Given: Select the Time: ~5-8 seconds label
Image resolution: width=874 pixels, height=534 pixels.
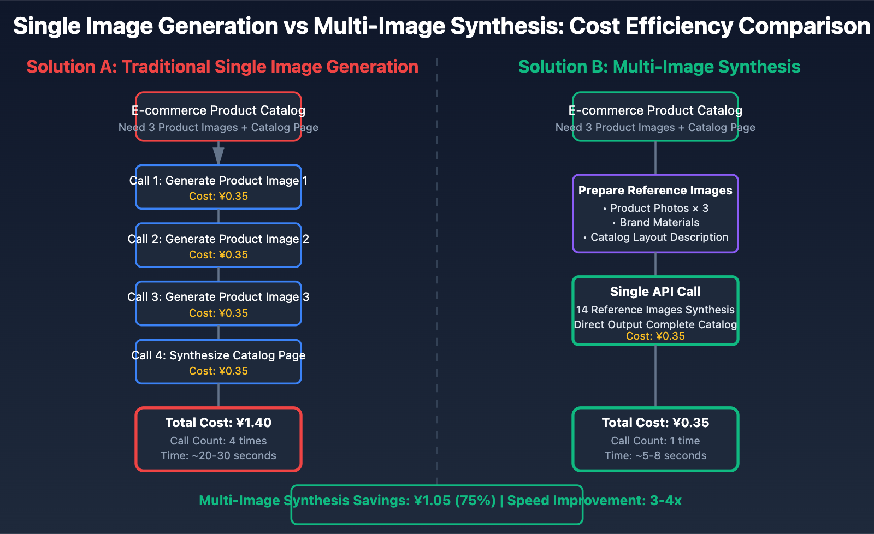Looking at the screenshot, I should click(655, 455).
